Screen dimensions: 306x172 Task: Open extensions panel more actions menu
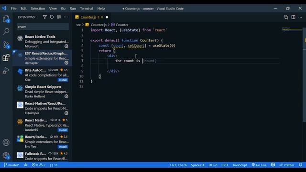point(66,17)
